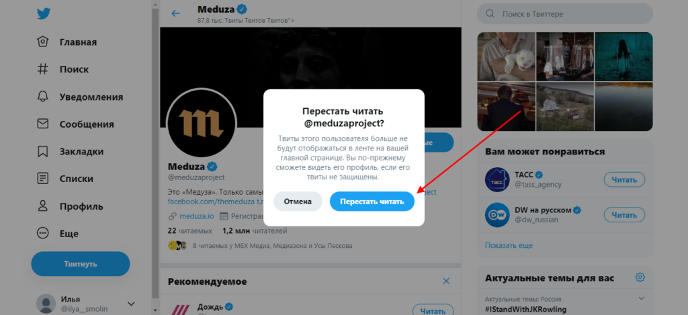The height and width of the screenshot is (315, 688).
Task: Type in the Поиск в Твиттере field
Action: coord(571,13)
